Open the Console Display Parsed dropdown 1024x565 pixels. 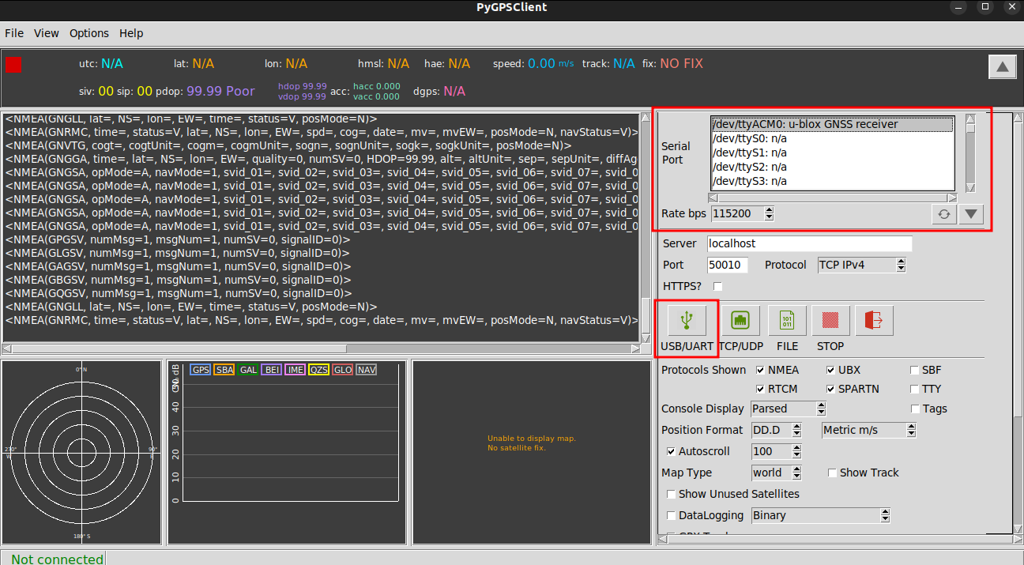(788, 409)
